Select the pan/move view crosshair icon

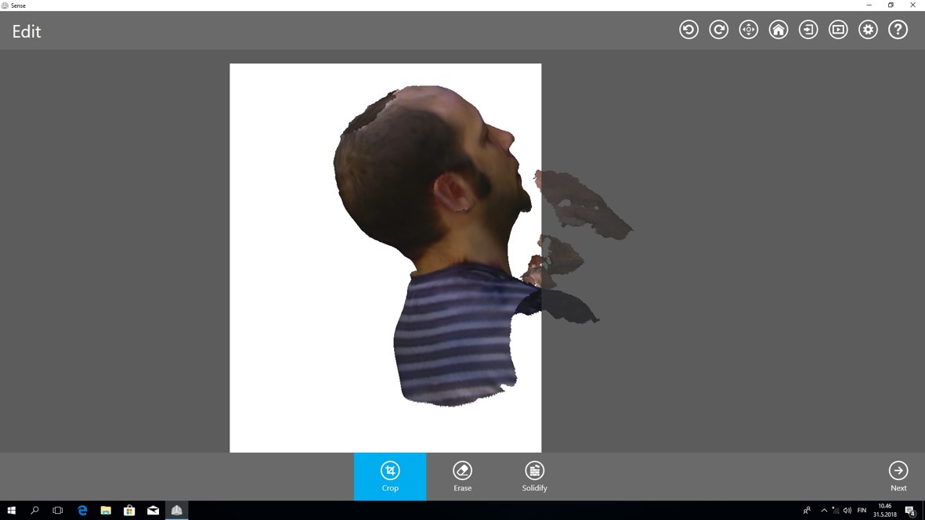[749, 30]
